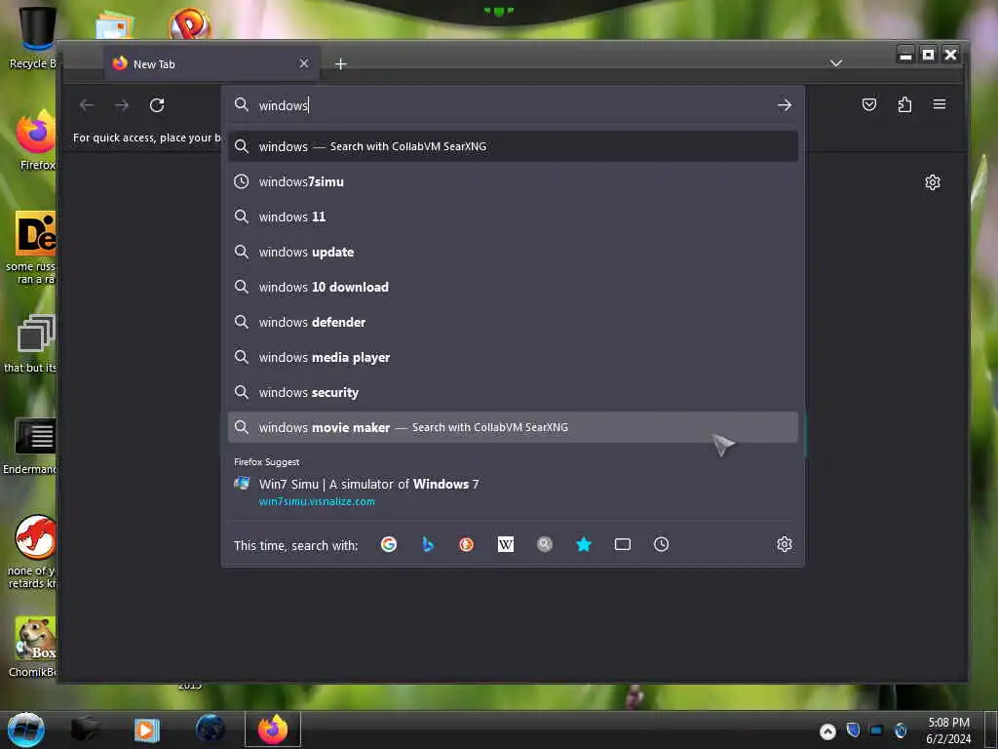
Task: Click the Firefox taskbar button
Action: (273, 729)
